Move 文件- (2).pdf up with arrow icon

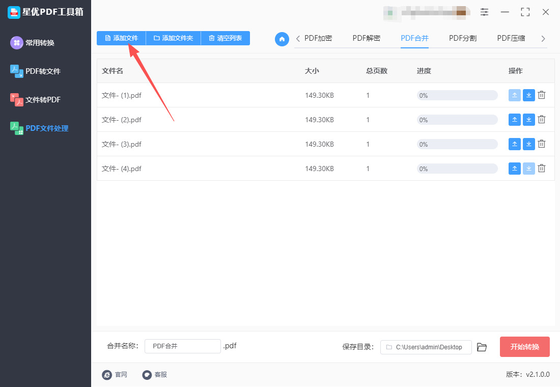click(x=514, y=119)
